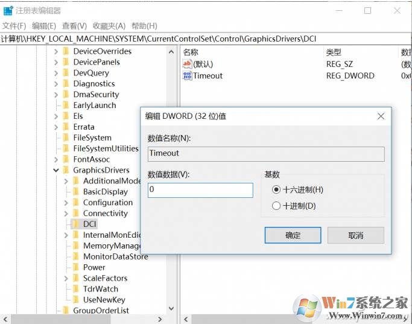Screen dimensions: 412x324
Task: Open the 帮助(H) menu
Action: 144,26
